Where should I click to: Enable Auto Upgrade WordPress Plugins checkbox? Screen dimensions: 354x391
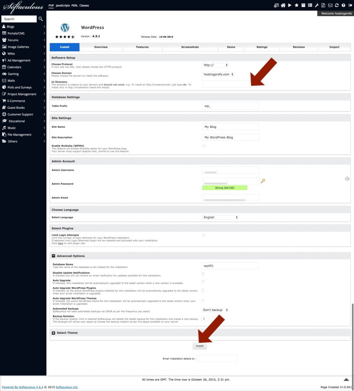[203, 291]
